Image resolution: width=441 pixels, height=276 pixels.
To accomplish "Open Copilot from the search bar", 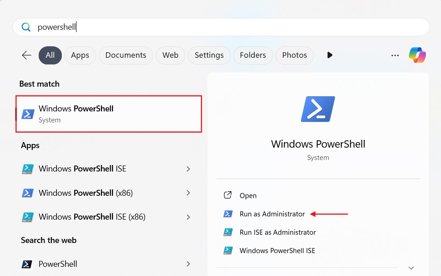I will [x=417, y=55].
